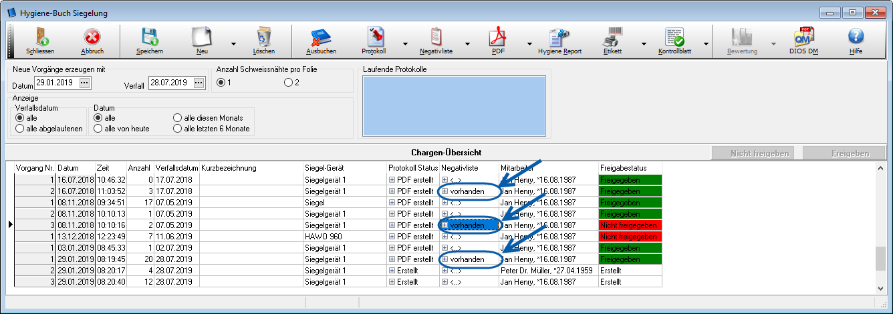Select 'alle abgelaufenen' radio button
Image resolution: width=893 pixels, height=314 pixels.
point(20,129)
